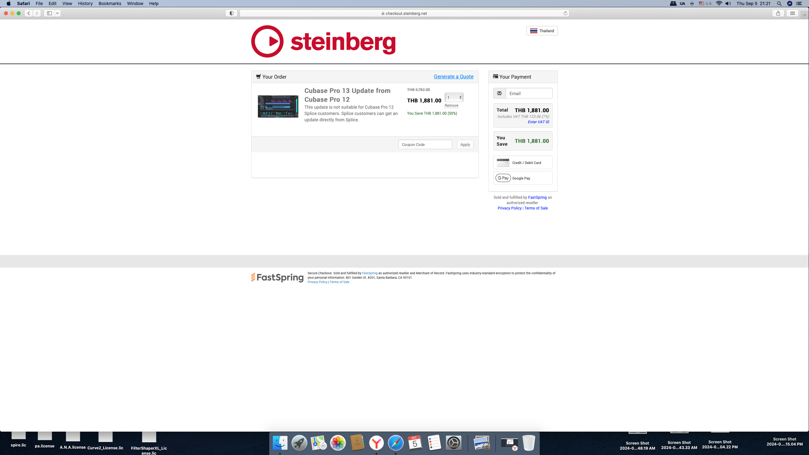This screenshot has width=809, height=455.
Task: Click the checkout.steinberg.net address bar
Action: click(404, 13)
